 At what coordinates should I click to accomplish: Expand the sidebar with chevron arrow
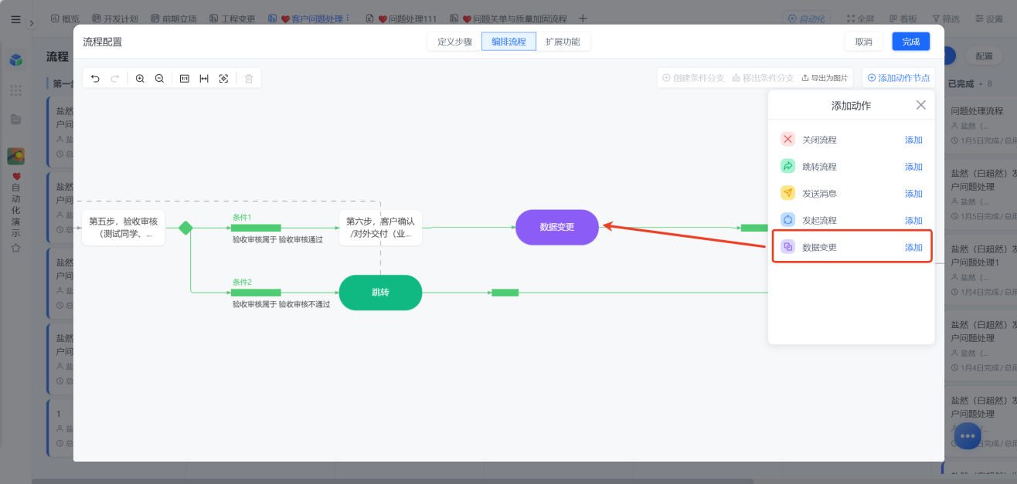coord(32,22)
